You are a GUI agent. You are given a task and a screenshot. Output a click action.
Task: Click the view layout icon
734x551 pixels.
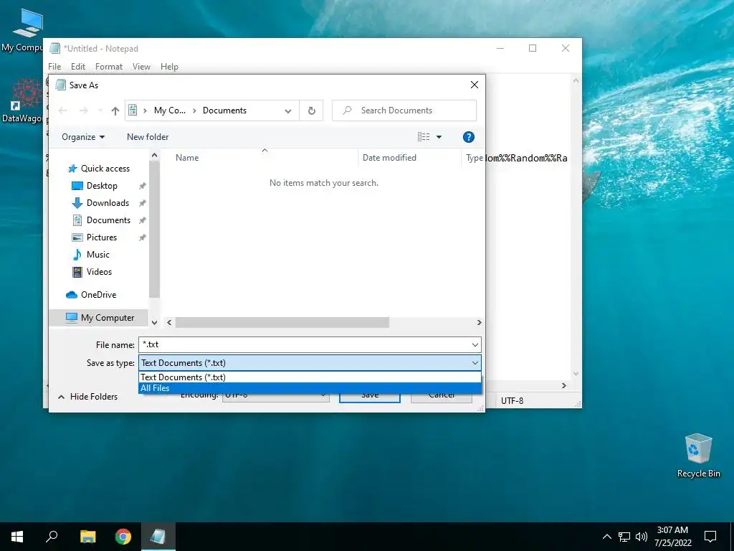coord(424,137)
